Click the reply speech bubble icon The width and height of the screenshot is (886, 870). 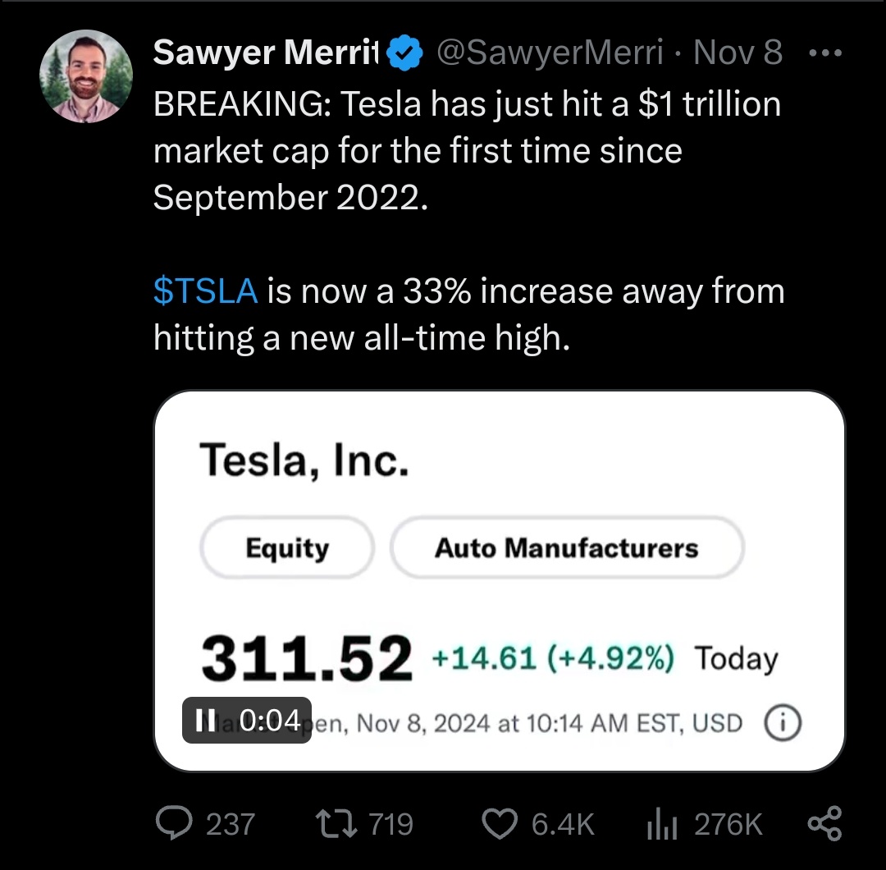coord(174,823)
